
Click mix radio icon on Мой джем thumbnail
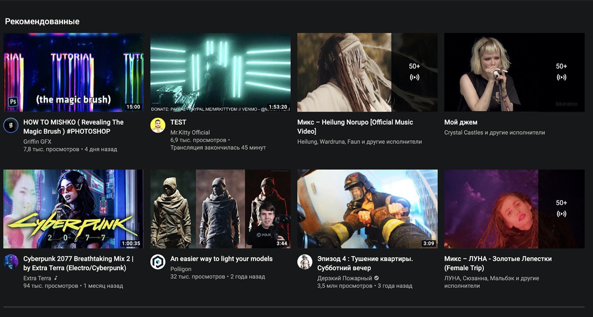[x=561, y=77]
